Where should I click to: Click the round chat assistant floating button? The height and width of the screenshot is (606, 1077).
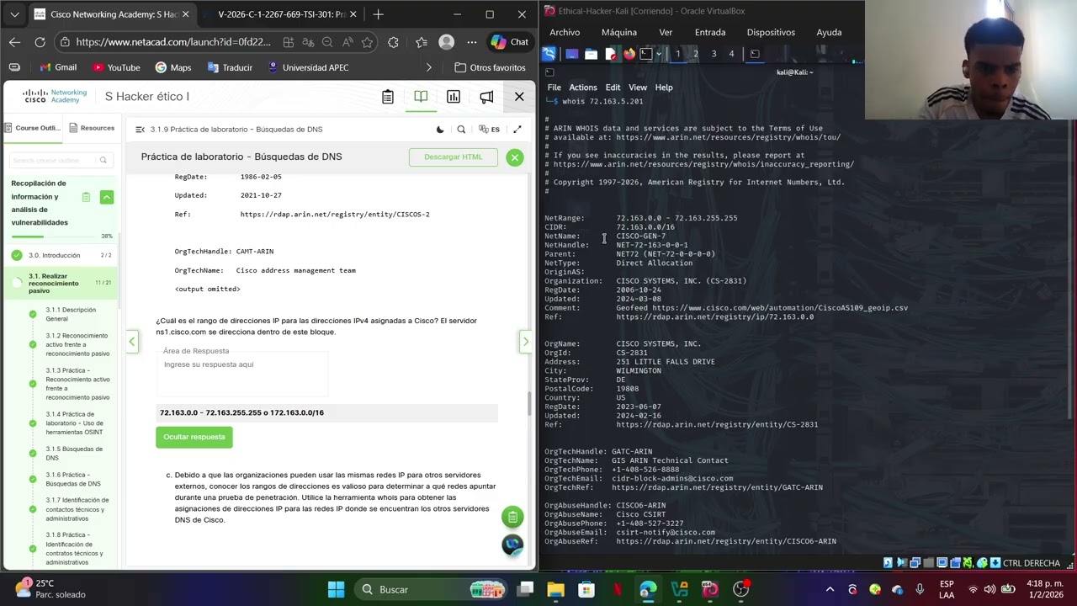pyautogui.click(x=512, y=545)
